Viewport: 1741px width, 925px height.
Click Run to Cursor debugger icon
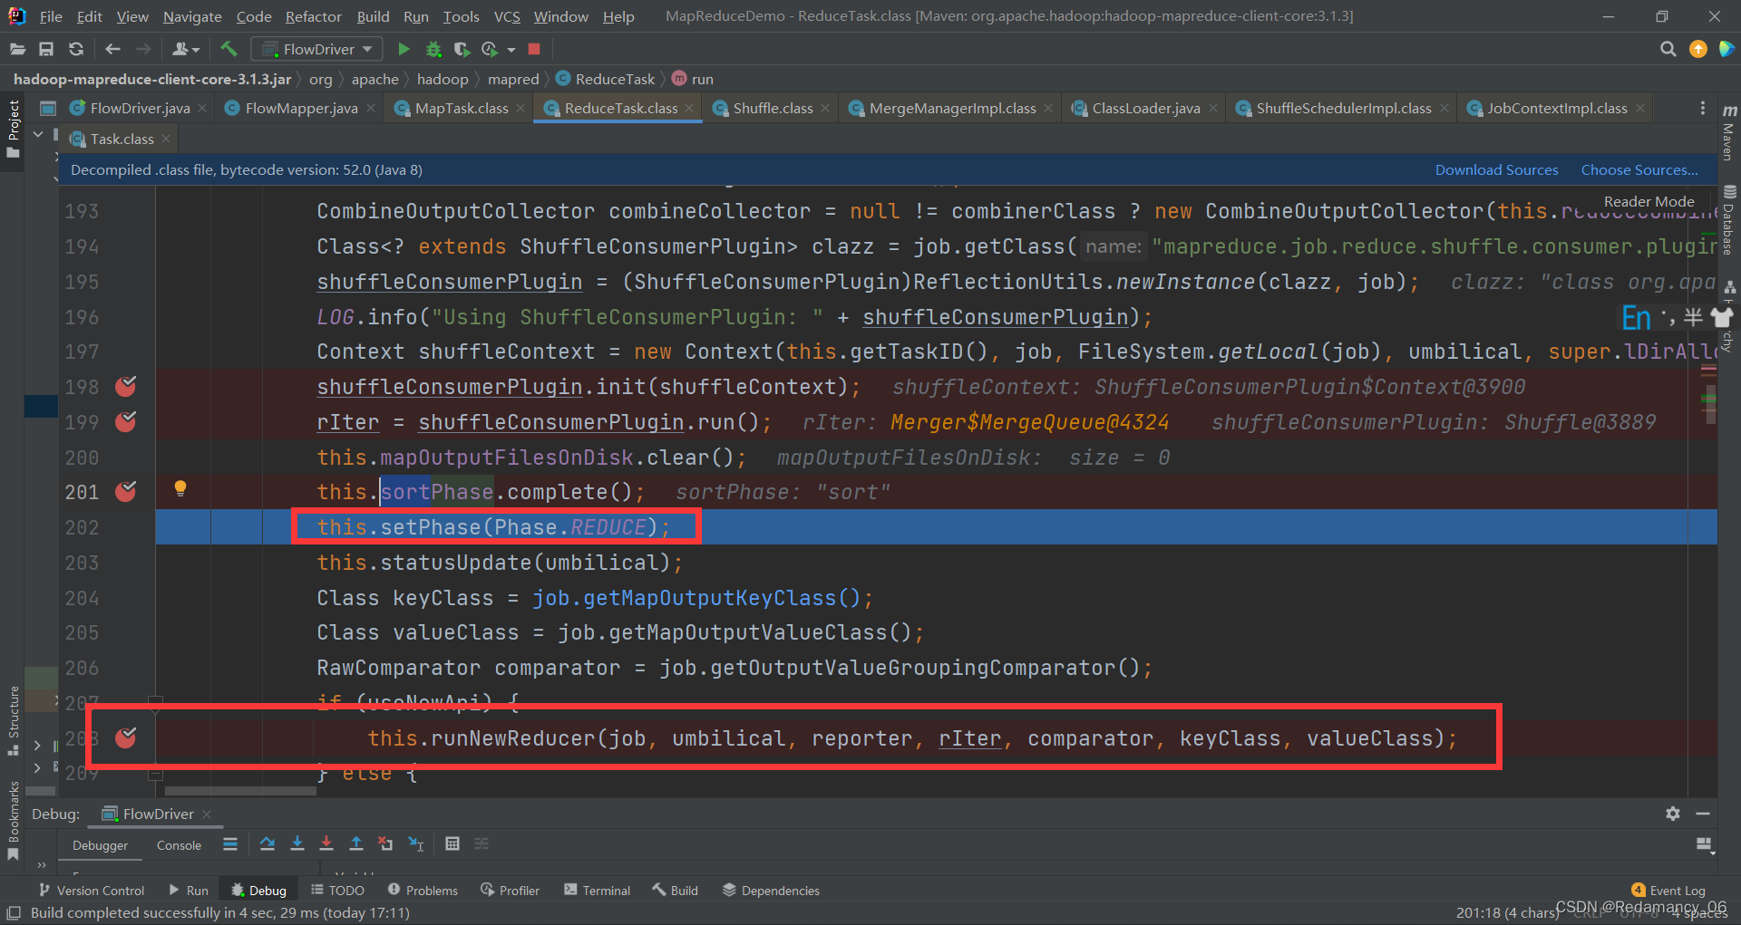point(416,843)
